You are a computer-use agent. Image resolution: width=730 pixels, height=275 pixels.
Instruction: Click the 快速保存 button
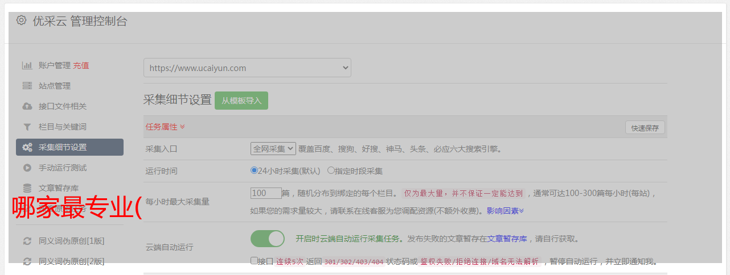point(645,128)
